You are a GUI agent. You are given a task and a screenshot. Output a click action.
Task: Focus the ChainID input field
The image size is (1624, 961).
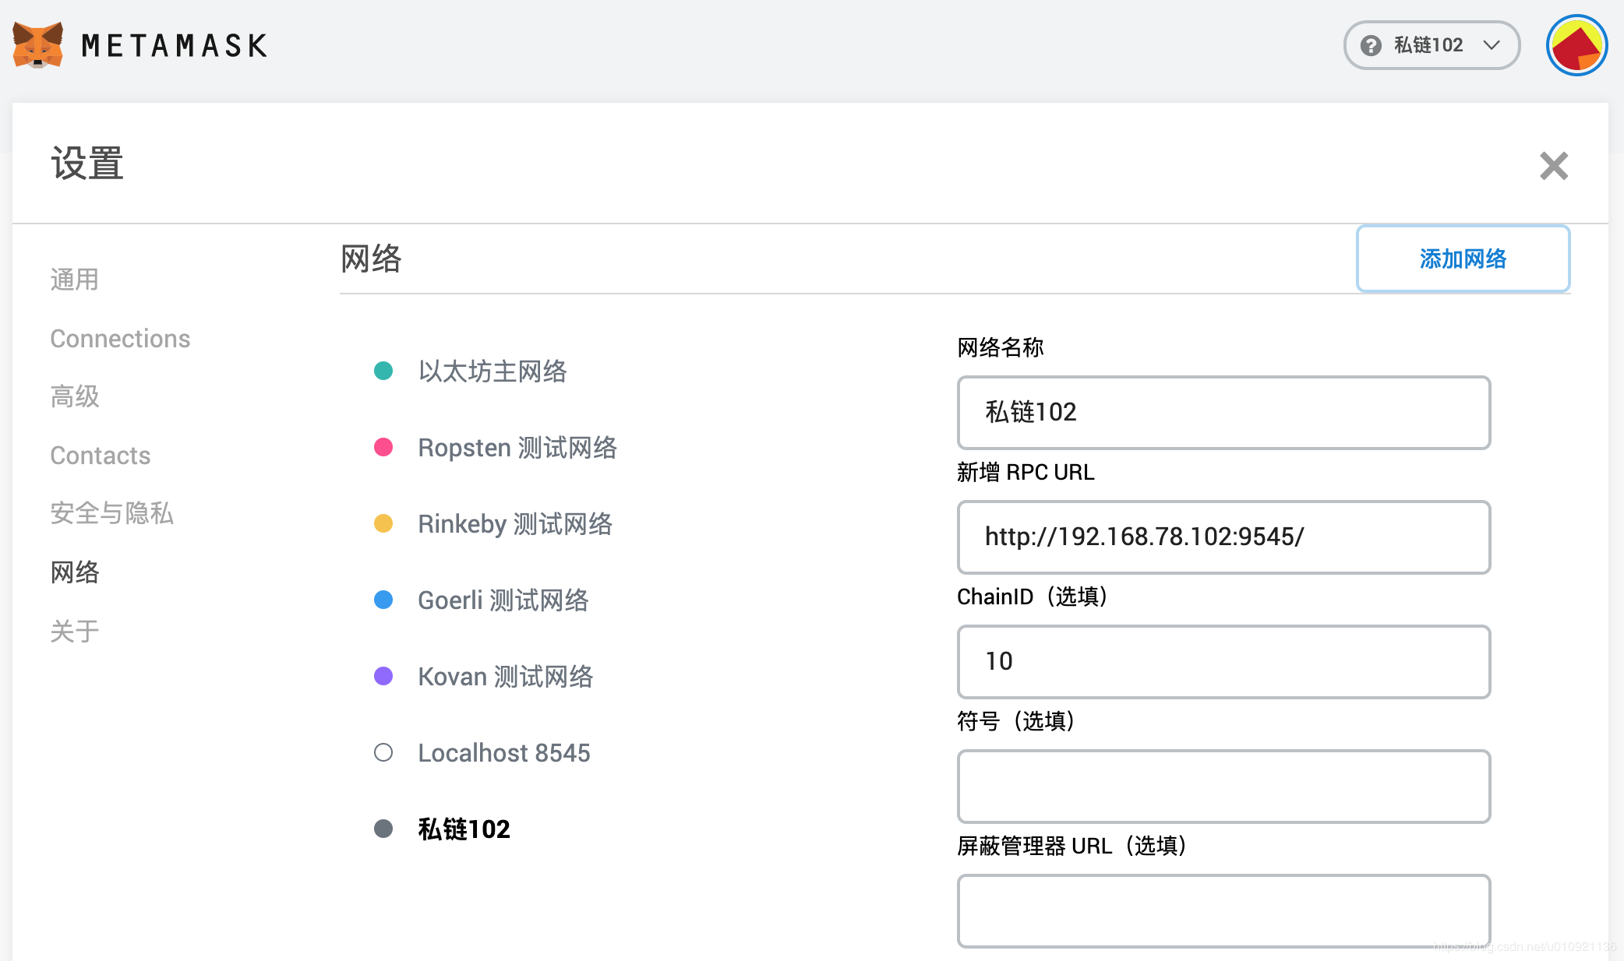pyautogui.click(x=1223, y=662)
